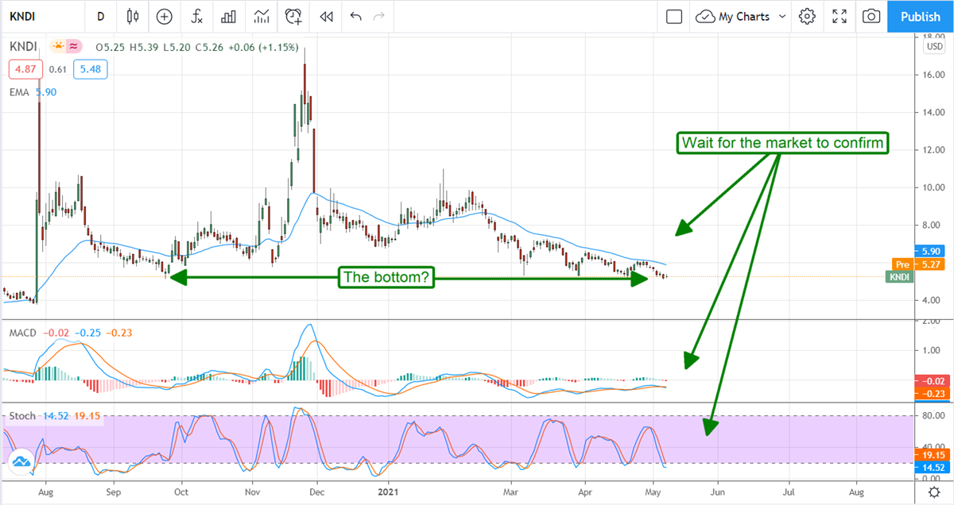954x505 pixels.
Task: Expand the My Charts dropdown arrow
Action: [782, 17]
